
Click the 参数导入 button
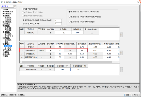click(x=5, y=95)
